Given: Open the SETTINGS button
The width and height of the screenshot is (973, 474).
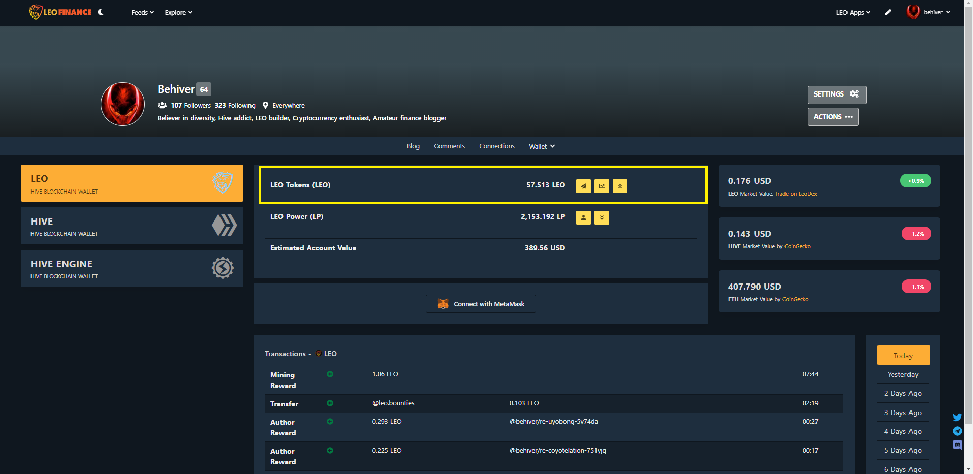Looking at the screenshot, I should 837,94.
